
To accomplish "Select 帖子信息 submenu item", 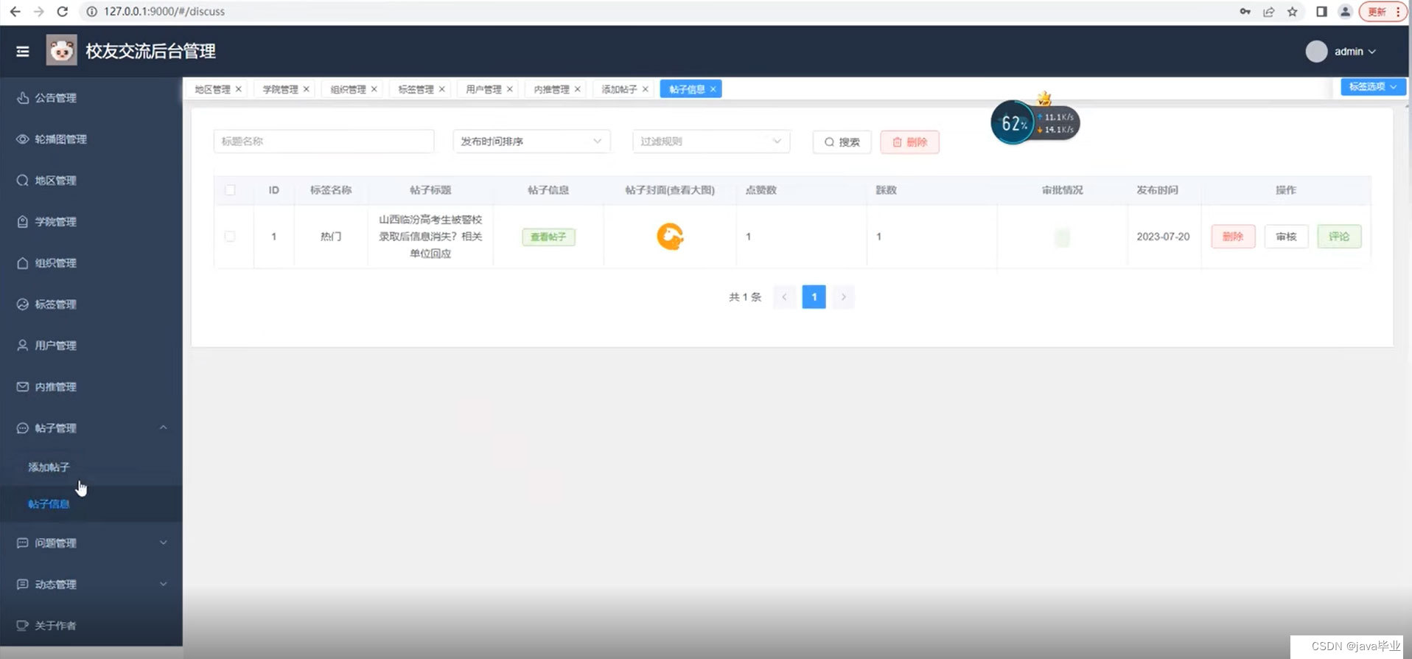I will tap(91, 504).
